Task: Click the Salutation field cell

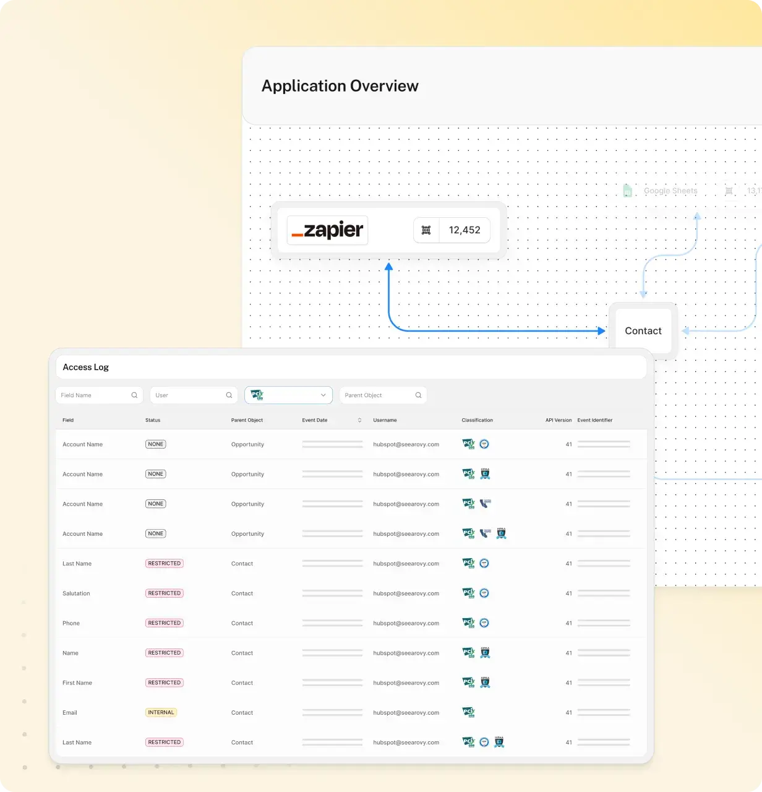Action: [76, 593]
